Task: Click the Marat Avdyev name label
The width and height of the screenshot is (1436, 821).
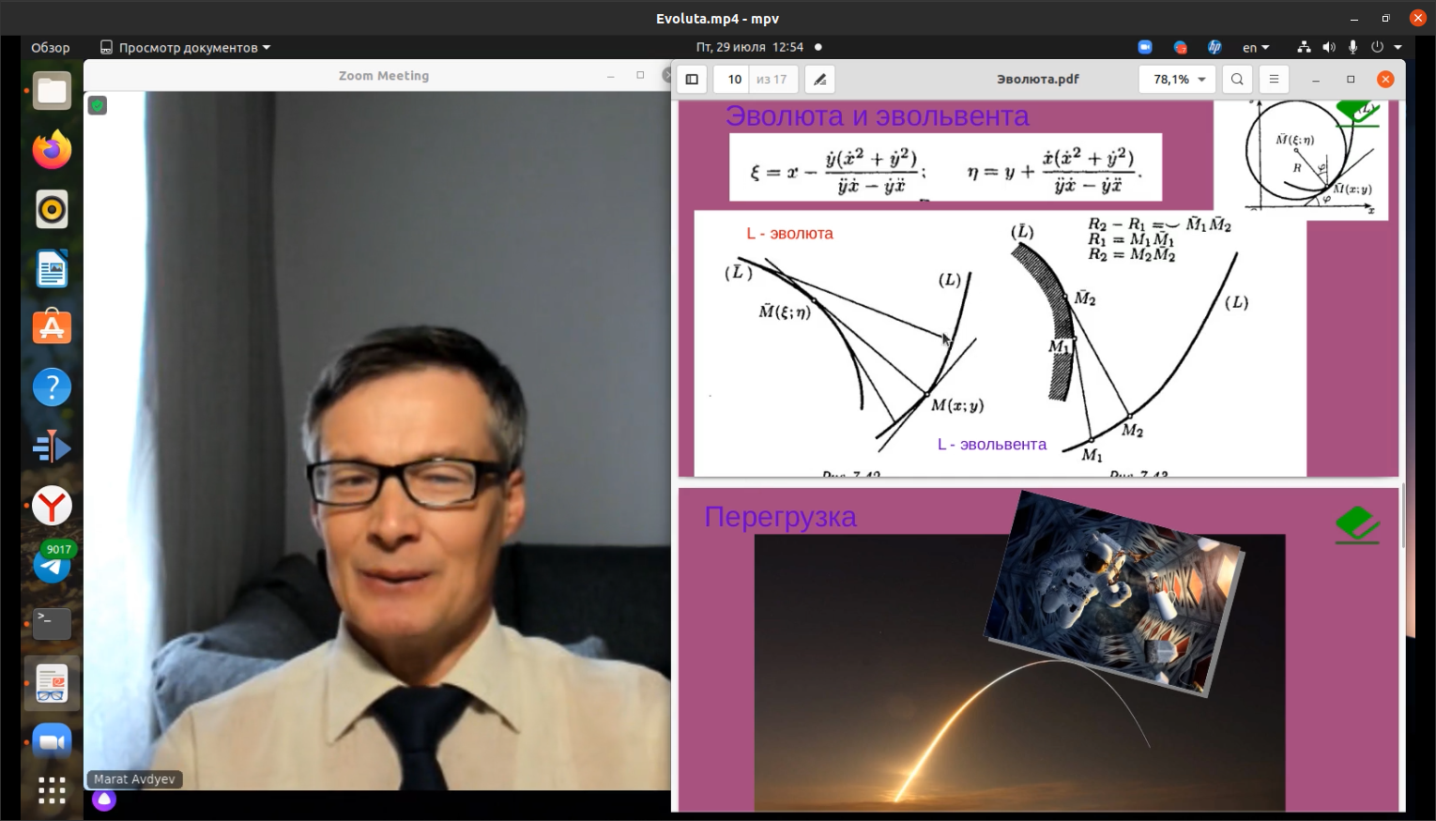Action: coord(134,779)
